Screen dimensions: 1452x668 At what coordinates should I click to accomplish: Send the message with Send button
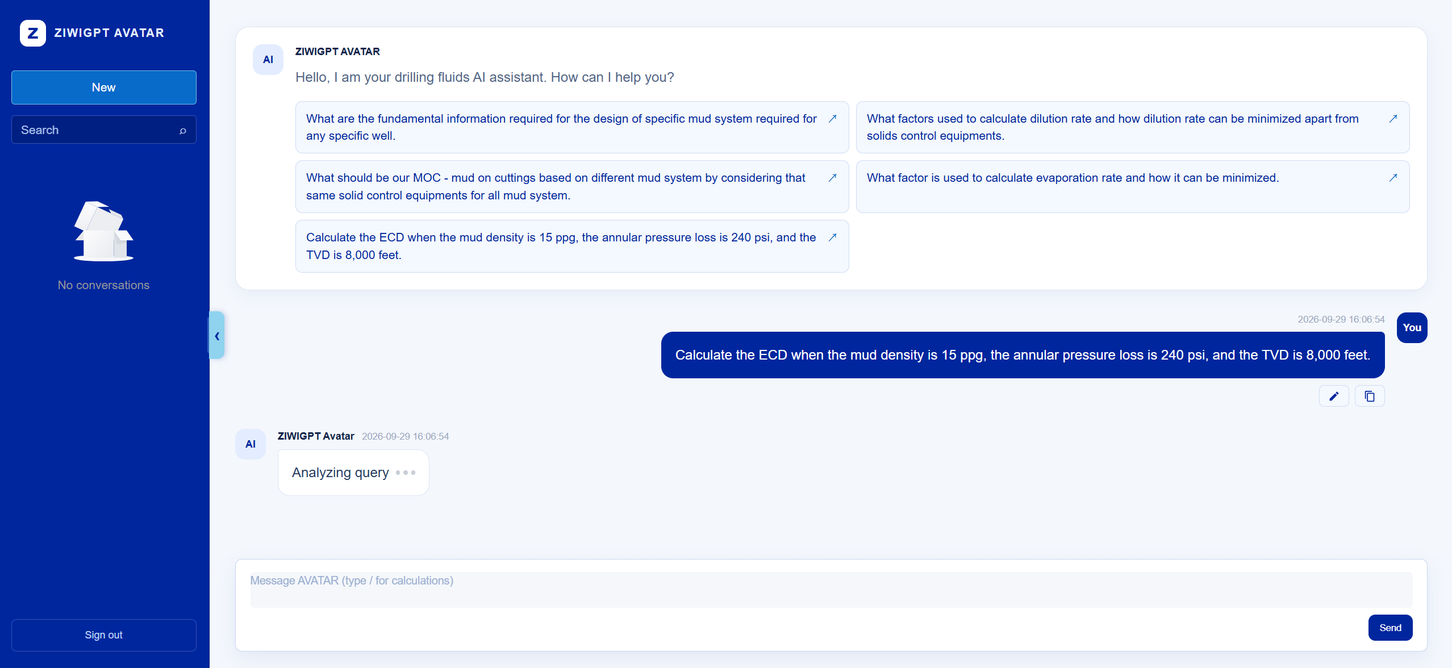[x=1390, y=628]
